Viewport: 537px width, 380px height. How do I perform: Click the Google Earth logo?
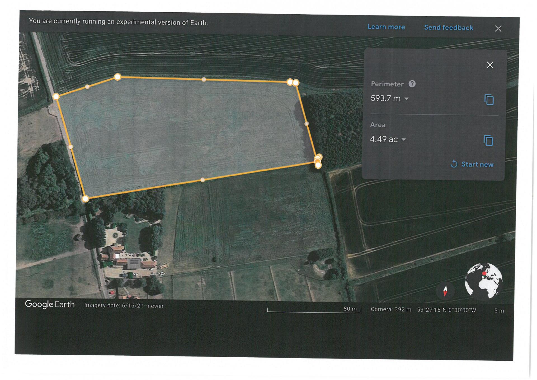tap(50, 304)
